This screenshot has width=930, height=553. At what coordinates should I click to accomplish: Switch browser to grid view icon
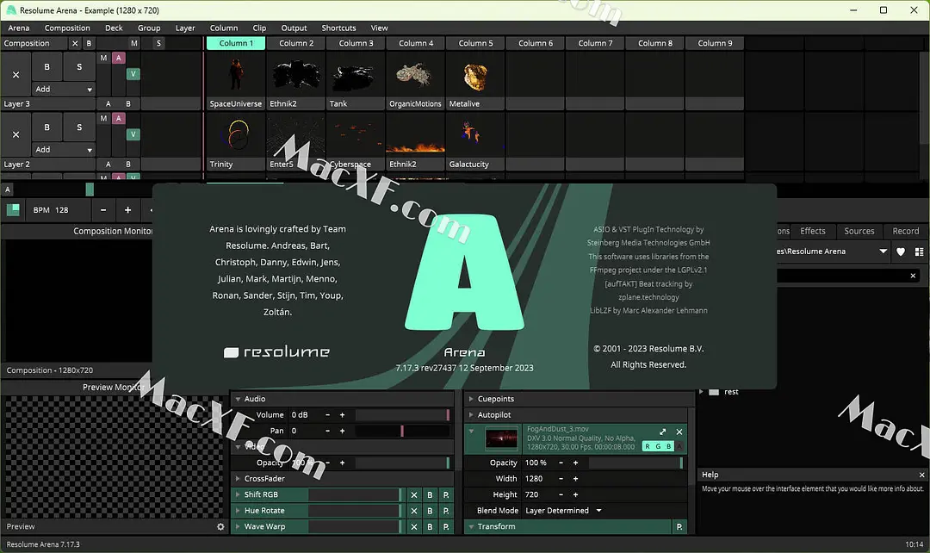coord(920,252)
